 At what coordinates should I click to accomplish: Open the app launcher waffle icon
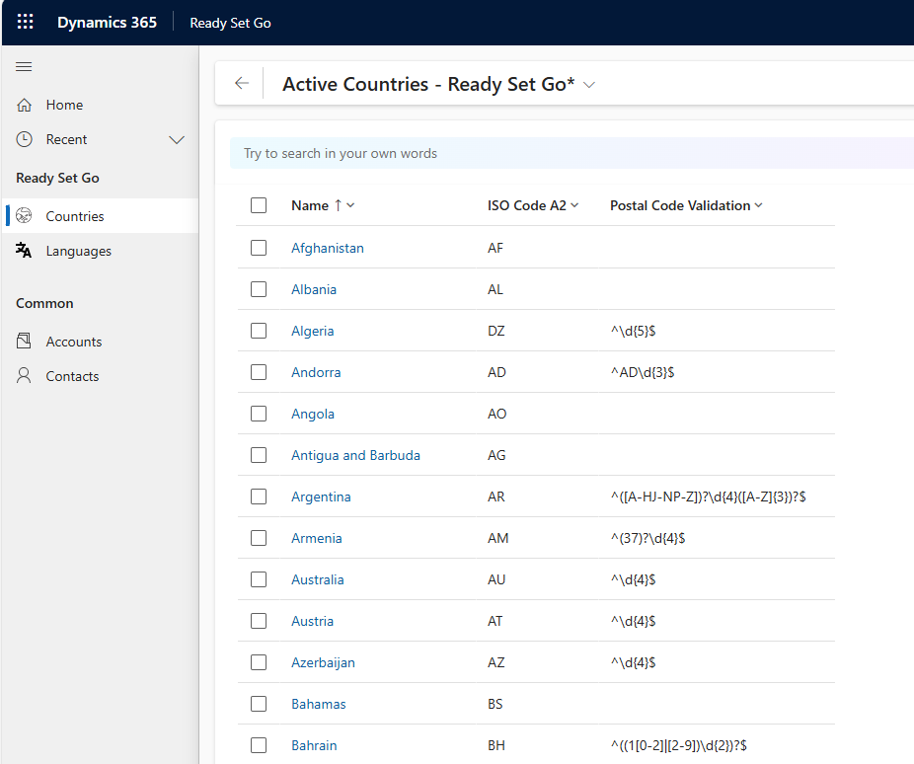click(x=25, y=22)
